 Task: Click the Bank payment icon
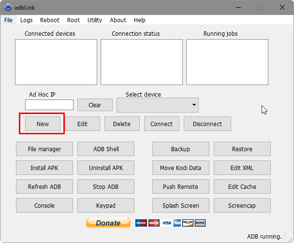coord(200,223)
